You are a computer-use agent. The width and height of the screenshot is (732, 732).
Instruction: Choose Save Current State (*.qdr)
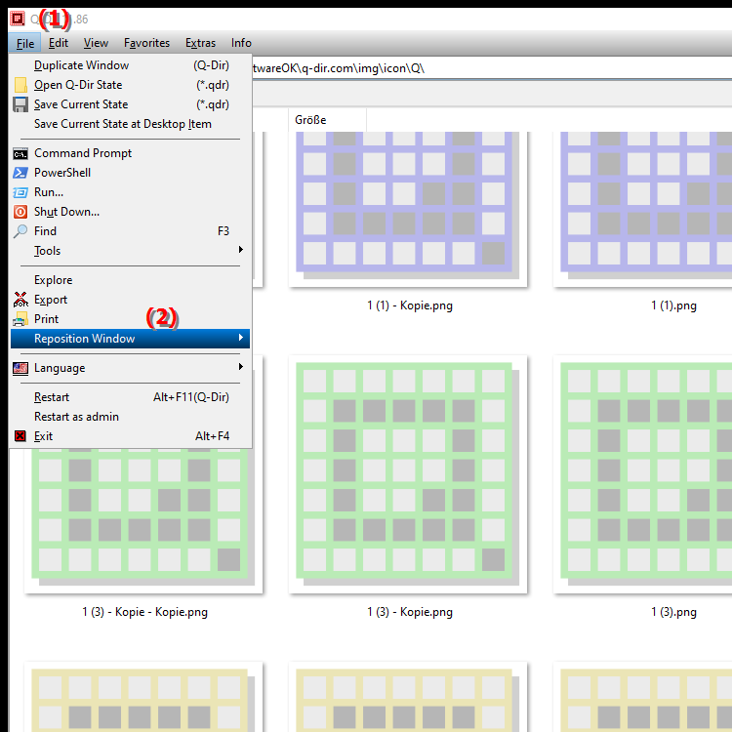(130, 104)
